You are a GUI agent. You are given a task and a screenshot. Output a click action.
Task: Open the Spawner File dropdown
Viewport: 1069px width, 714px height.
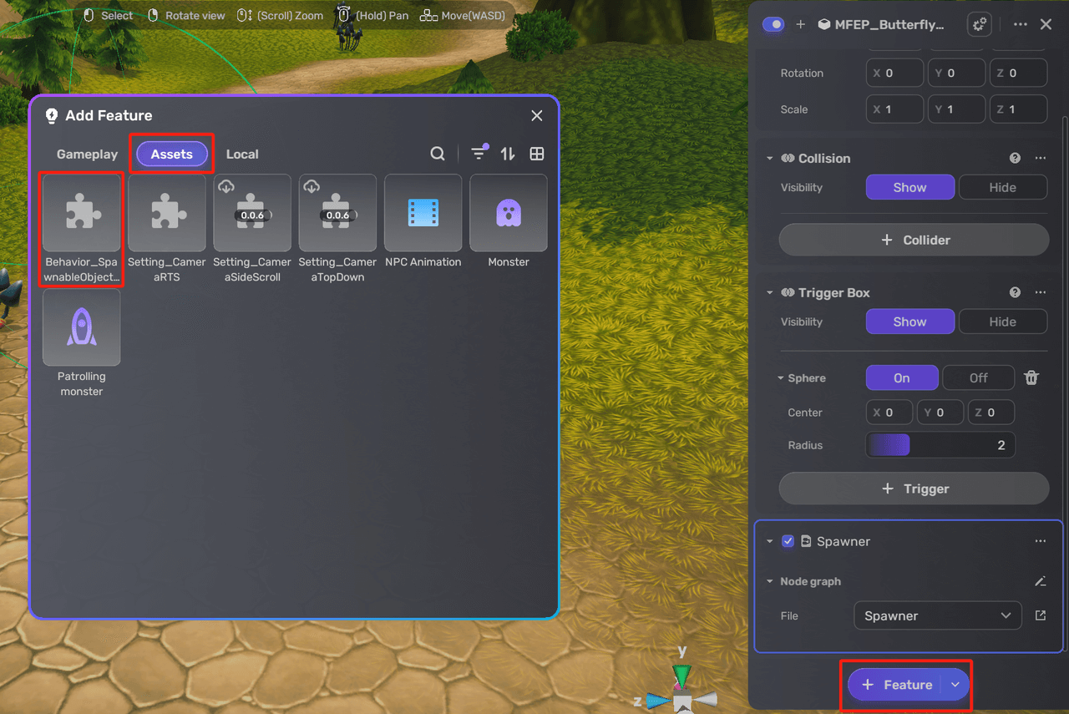(x=937, y=615)
